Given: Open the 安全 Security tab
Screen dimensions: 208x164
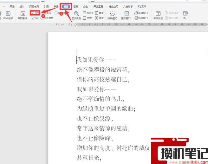Looking at the screenshot, I should coord(85,6).
